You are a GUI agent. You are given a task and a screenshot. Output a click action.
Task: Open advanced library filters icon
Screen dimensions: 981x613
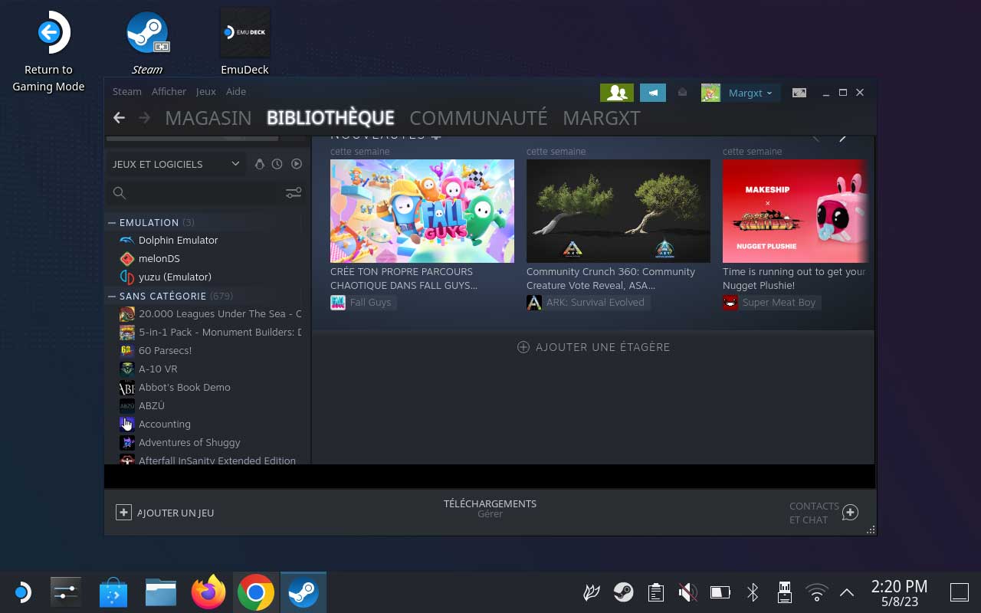pyautogui.click(x=294, y=193)
